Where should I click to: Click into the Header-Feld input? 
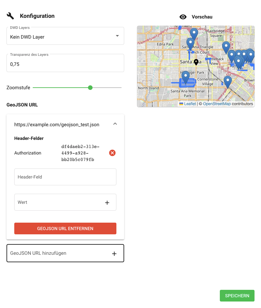click(x=65, y=177)
